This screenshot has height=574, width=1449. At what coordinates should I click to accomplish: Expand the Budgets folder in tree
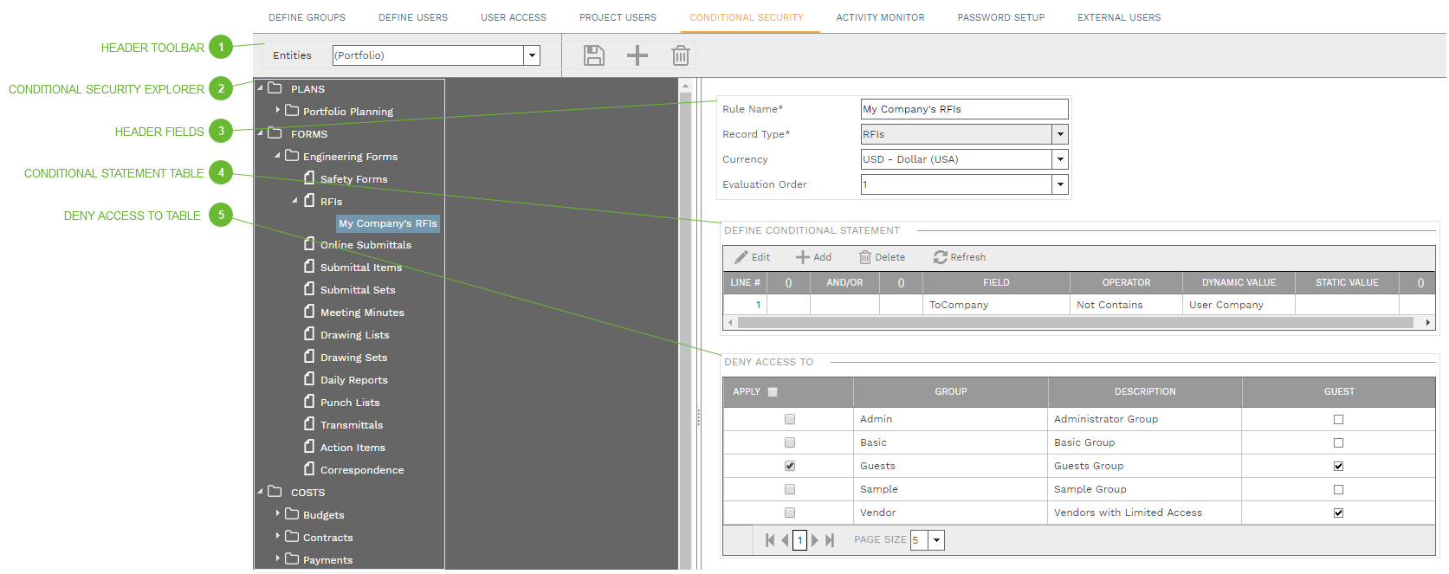pos(278,514)
